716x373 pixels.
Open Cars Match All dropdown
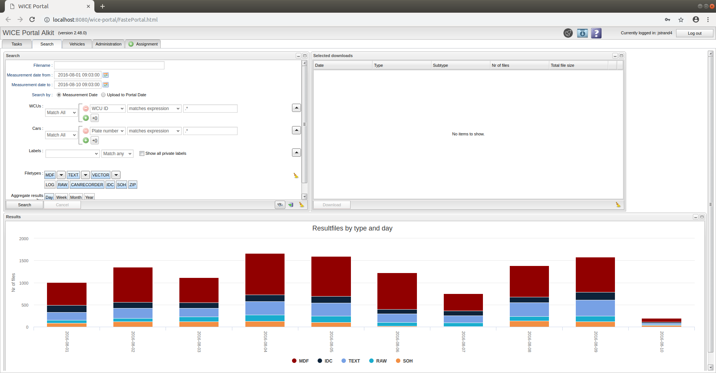[61, 135]
